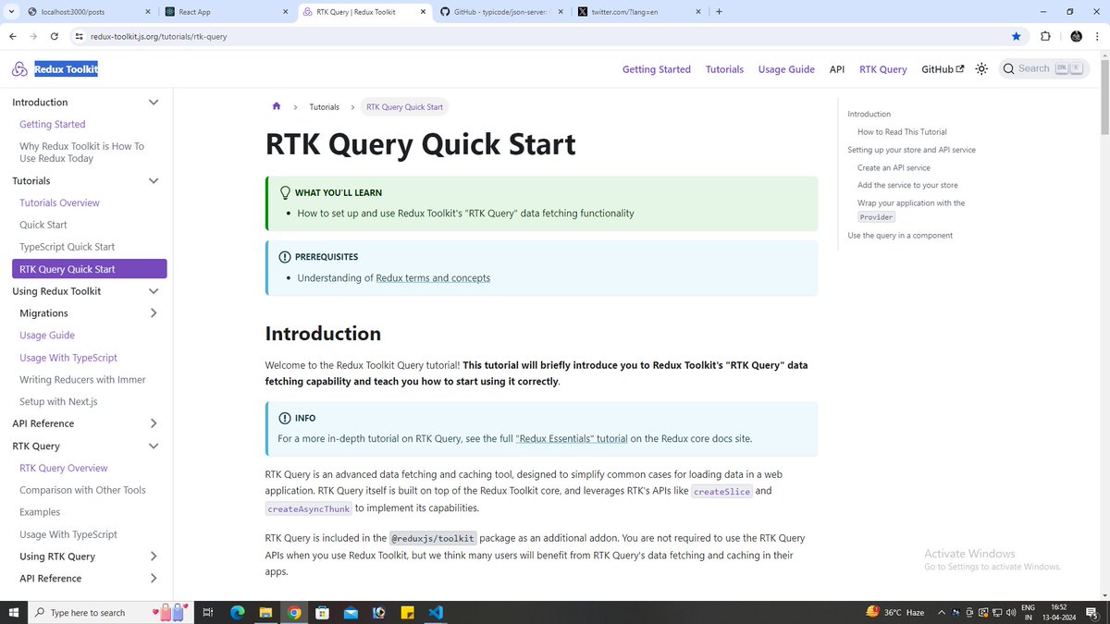Jump to 'How to Read This Tutorial'

pos(902,132)
